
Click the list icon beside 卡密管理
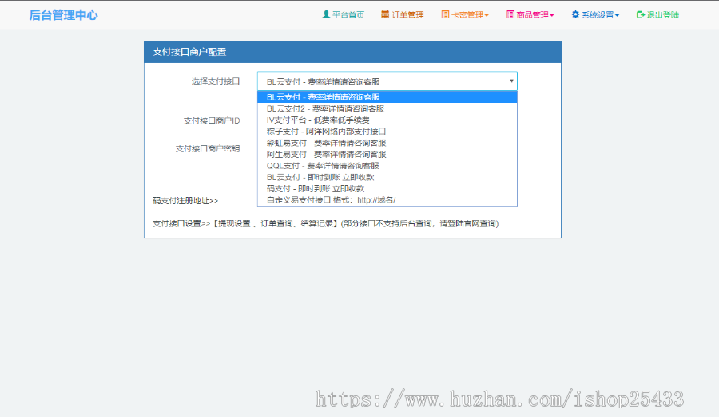pos(445,14)
